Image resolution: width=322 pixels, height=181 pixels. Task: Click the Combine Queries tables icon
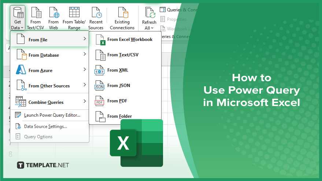pos(21,101)
